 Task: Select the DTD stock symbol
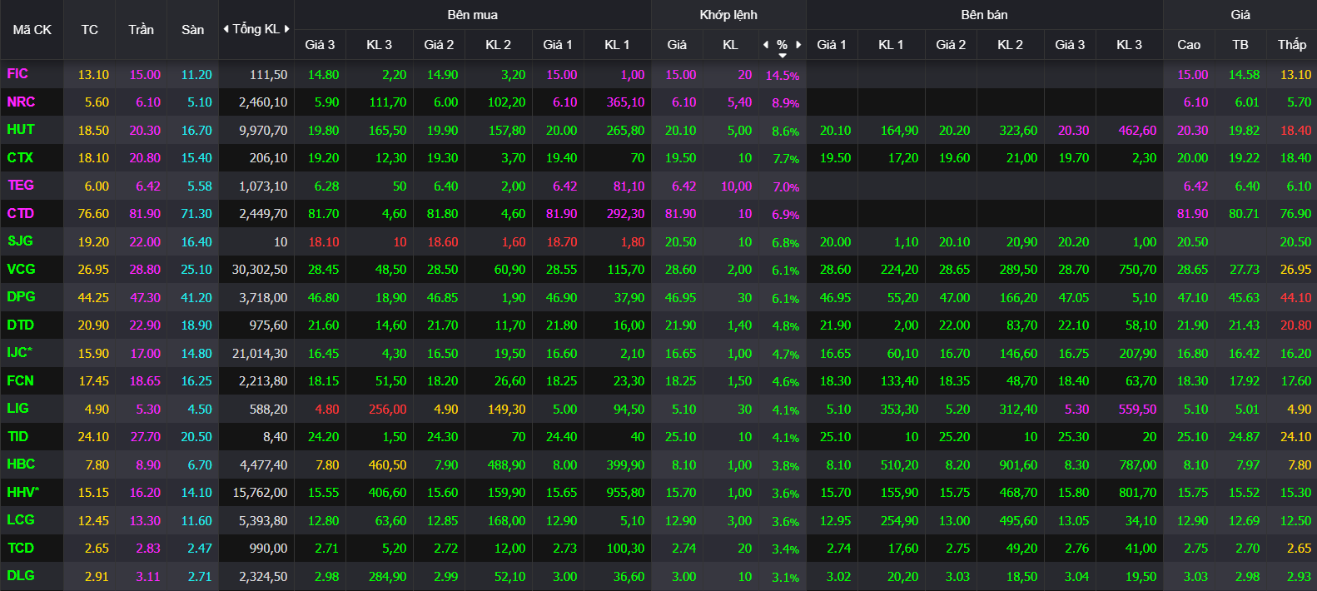[x=21, y=325]
